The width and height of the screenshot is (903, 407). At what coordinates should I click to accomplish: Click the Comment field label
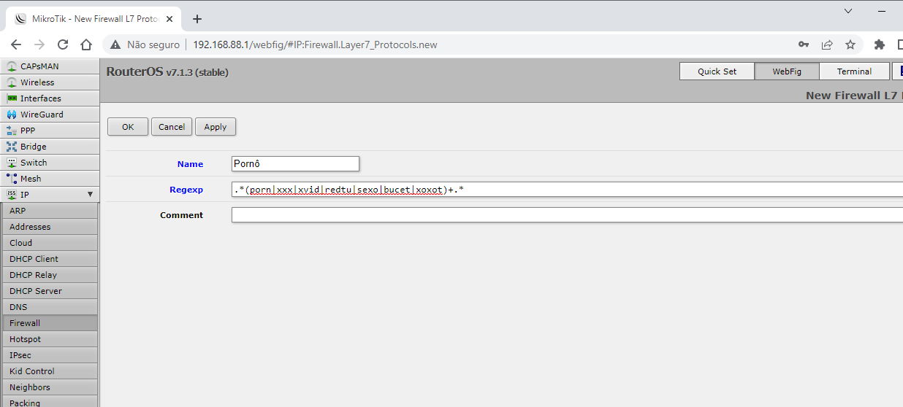(182, 215)
